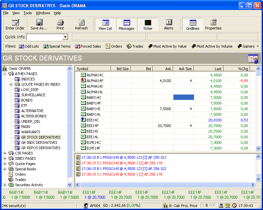The image size is (263, 210).
Task: Select the Oasis ORAMA root icon
Action: click(5, 68)
